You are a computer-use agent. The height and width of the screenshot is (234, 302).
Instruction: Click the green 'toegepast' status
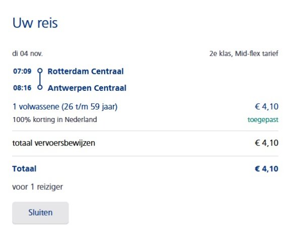tap(263, 120)
